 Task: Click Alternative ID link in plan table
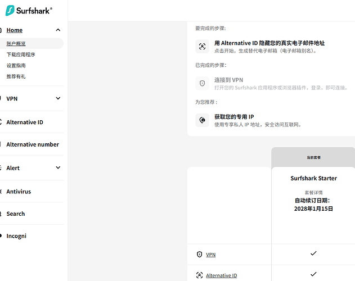[222, 275]
